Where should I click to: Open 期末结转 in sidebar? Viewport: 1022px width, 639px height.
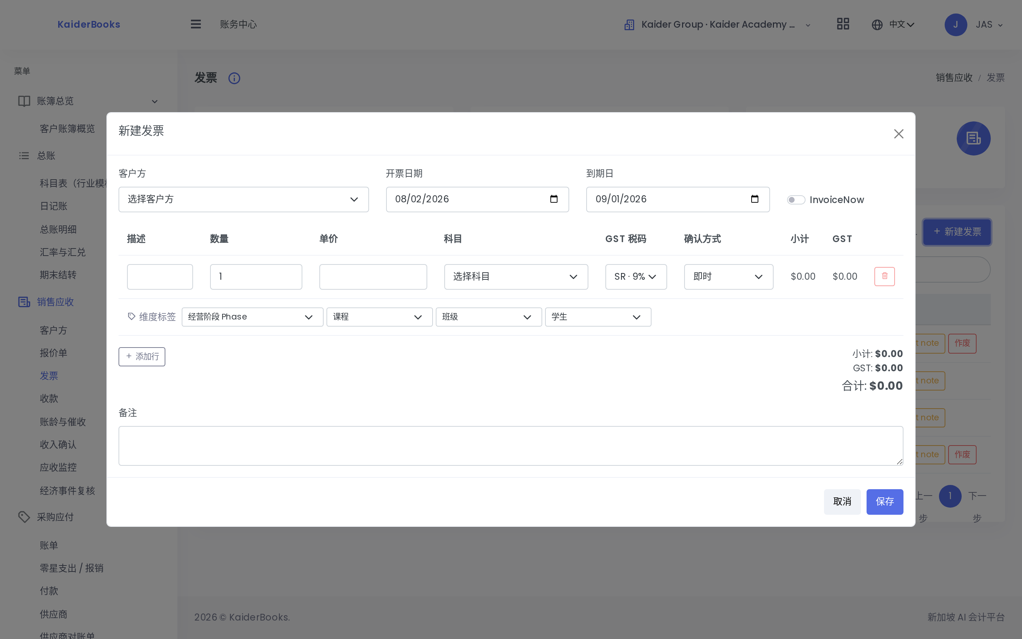pyautogui.click(x=58, y=275)
